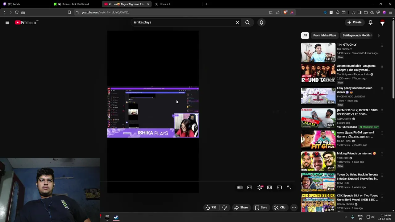Enter full screen in video player
Image resolution: width=395 pixels, height=222 pixels.
click(x=289, y=187)
